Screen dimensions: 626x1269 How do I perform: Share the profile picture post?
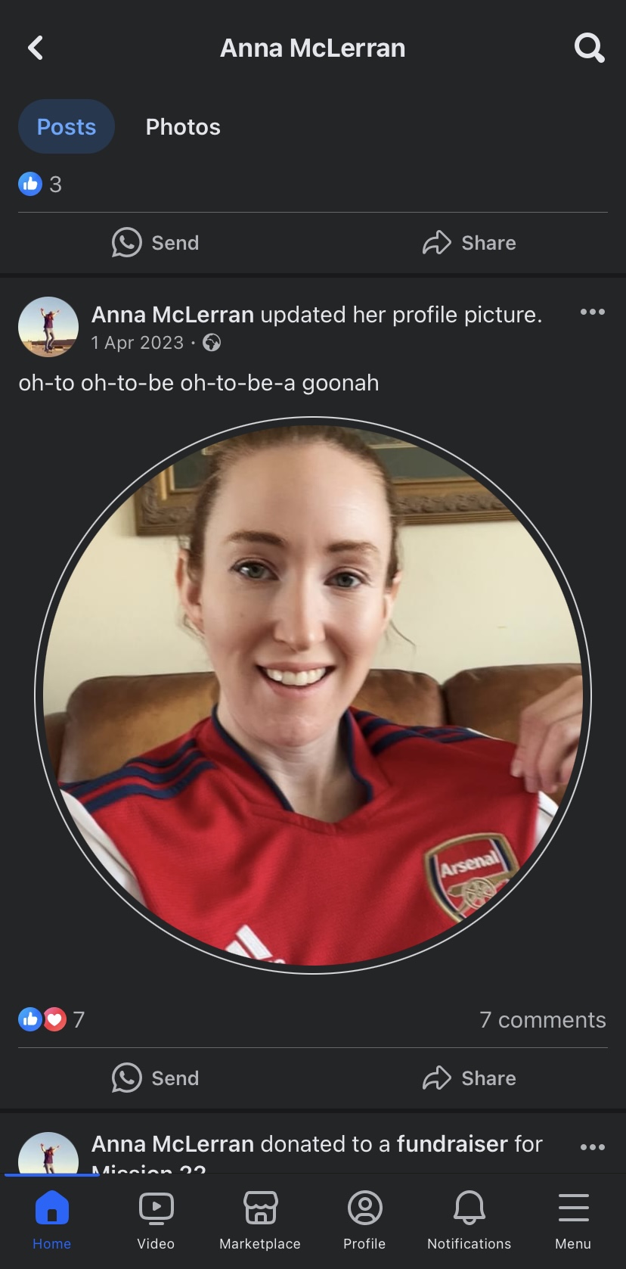(x=469, y=1078)
